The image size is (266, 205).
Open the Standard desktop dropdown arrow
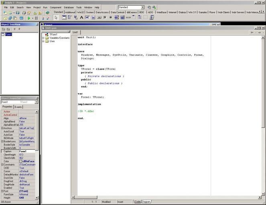click(143, 7)
